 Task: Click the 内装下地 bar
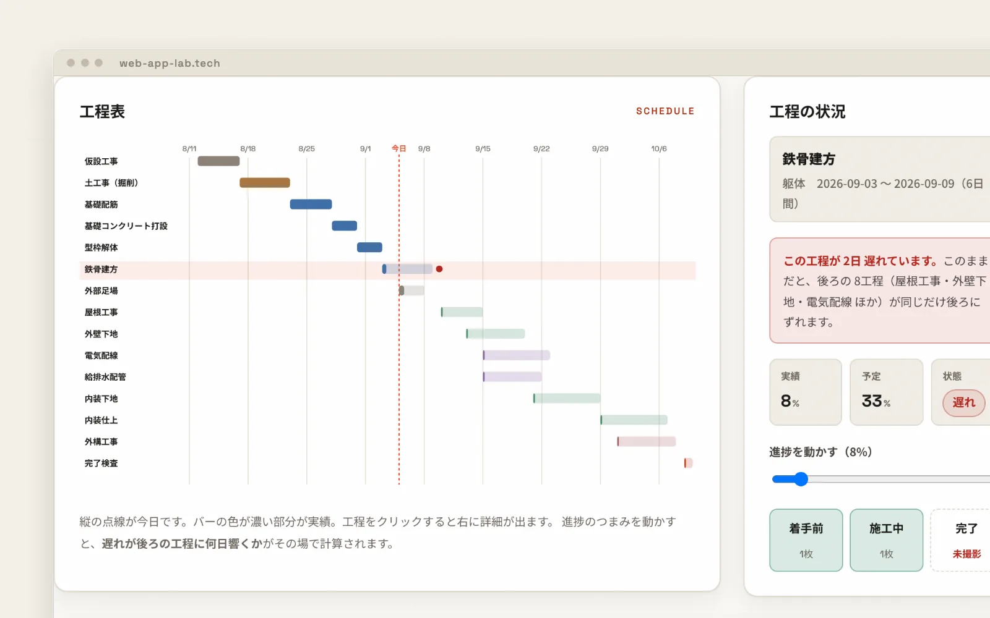click(567, 399)
